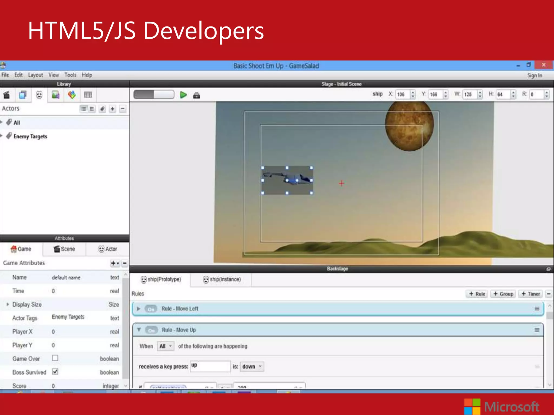The image size is (554, 415).
Task: Click the Sign In link
Action: (535, 75)
